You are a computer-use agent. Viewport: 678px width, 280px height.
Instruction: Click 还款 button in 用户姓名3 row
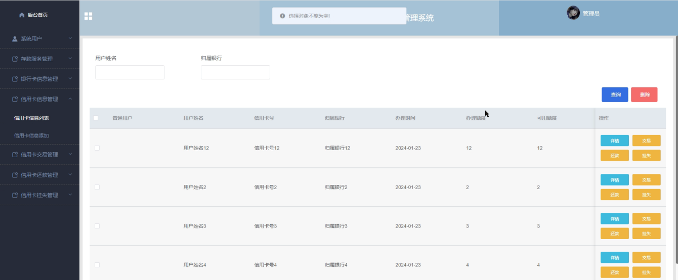pos(615,234)
